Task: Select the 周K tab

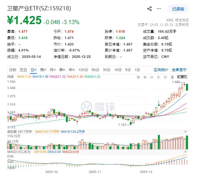Action: click(x=43, y=70)
